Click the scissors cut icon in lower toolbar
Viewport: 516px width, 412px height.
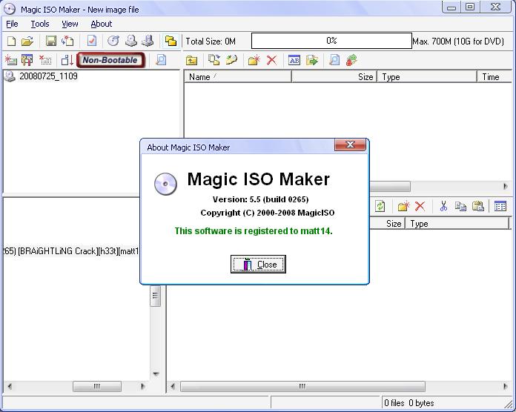[x=443, y=206]
